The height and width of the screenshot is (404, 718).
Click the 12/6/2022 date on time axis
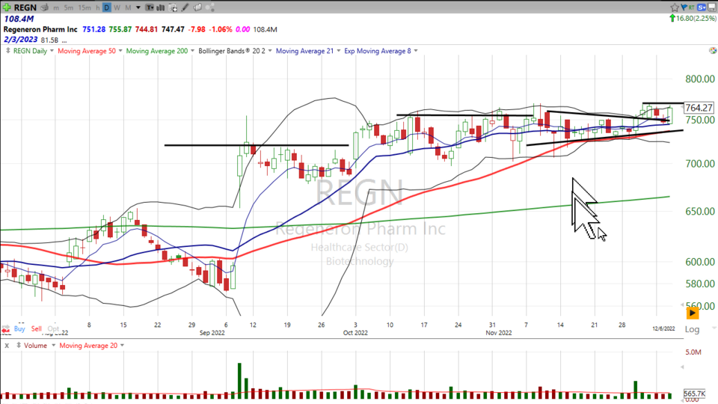(x=663, y=328)
